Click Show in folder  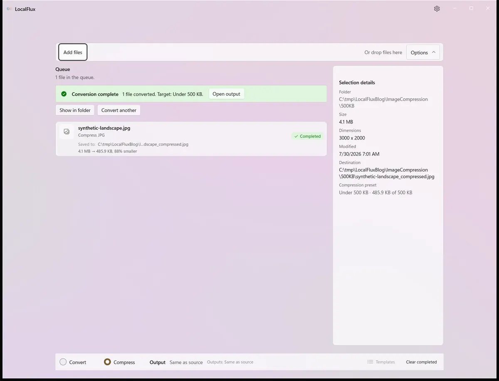75,110
